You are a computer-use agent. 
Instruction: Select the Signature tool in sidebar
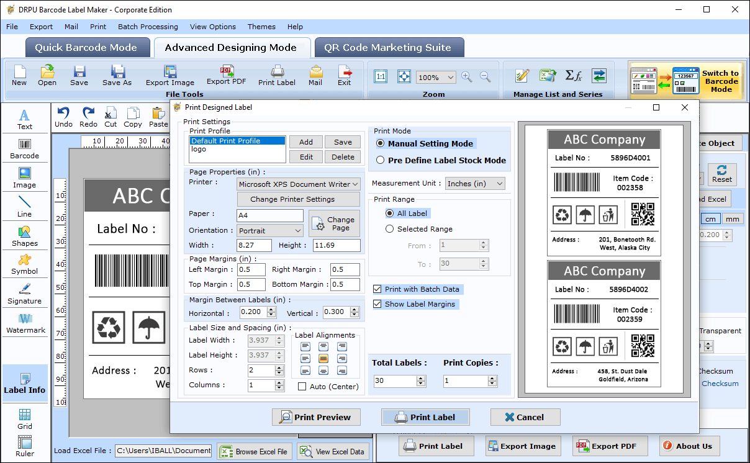(x=25, y=294)
